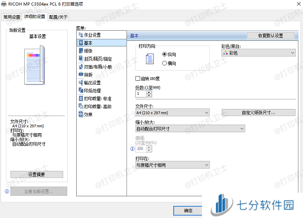Click 自定义纸张尺寸 button
Image resolution: width=303 pixels, height=218 pixels.
pos(259,113)
